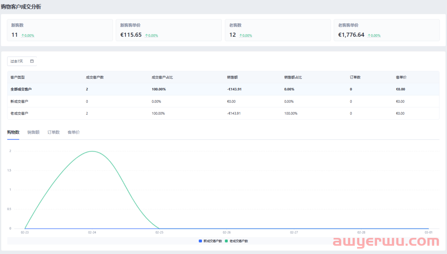
Task: Click the 销售额 column header
Action: click(x=232, y=77)
